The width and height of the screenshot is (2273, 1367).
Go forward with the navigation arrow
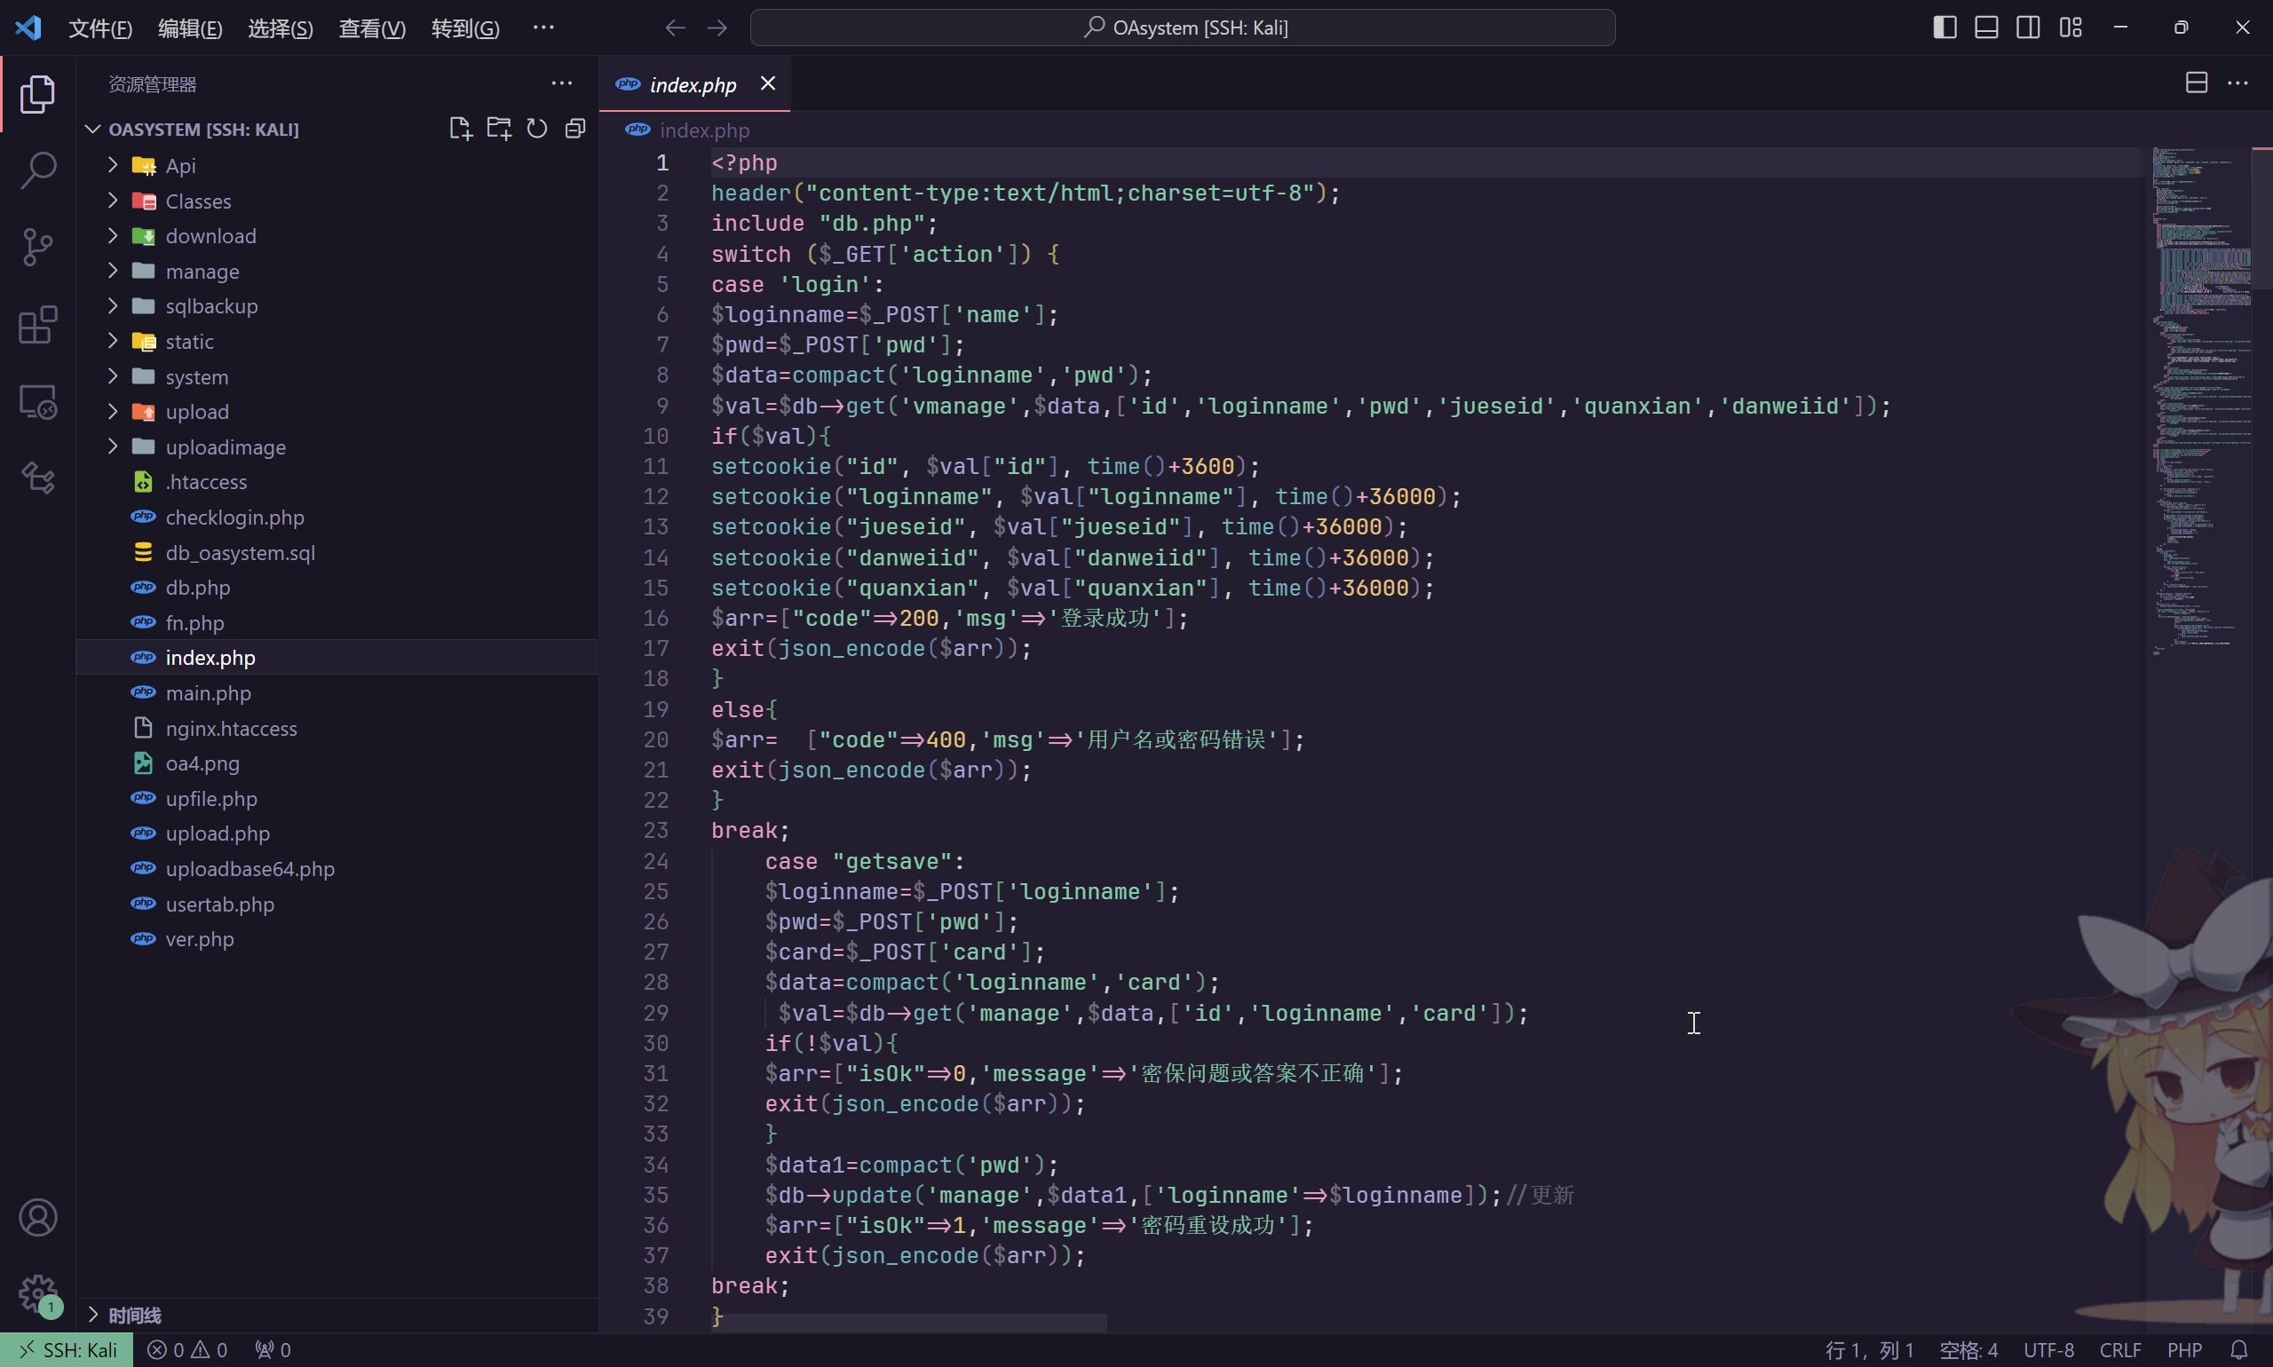(717, 28)
